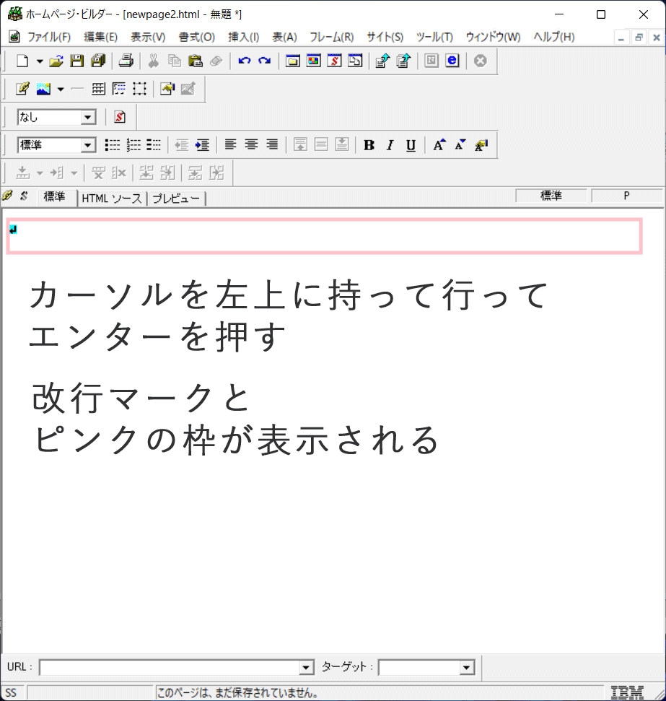Viewport: 666px width, 701px height.
Task: Expand the なし style dropdown
Action: click(x=89, y=117)
